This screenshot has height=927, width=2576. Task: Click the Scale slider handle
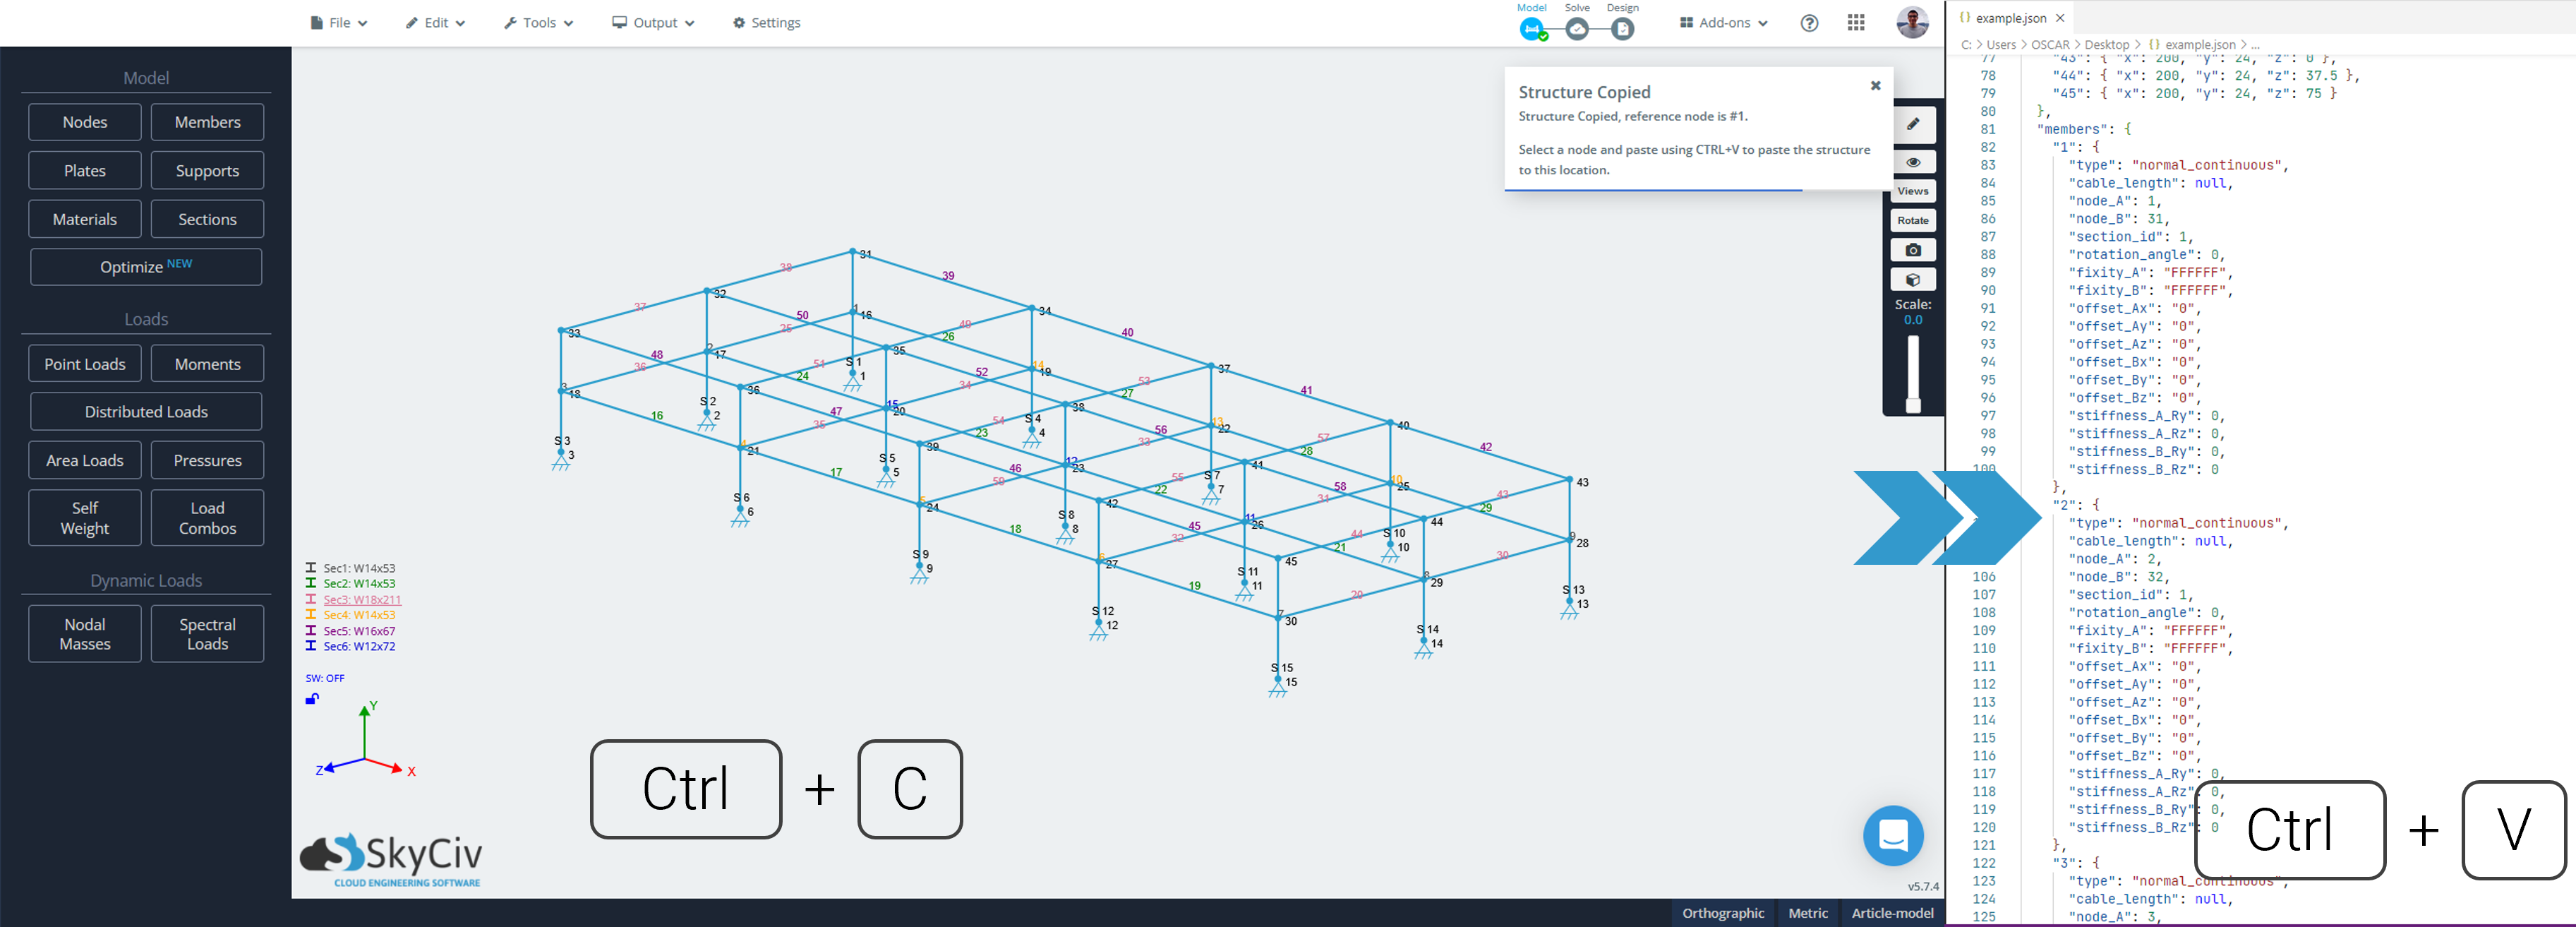[1912, 405]
